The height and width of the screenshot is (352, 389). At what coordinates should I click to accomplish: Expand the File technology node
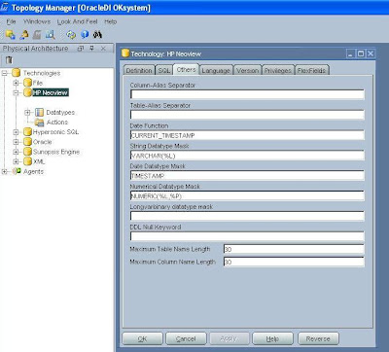(x=16, y=83)
